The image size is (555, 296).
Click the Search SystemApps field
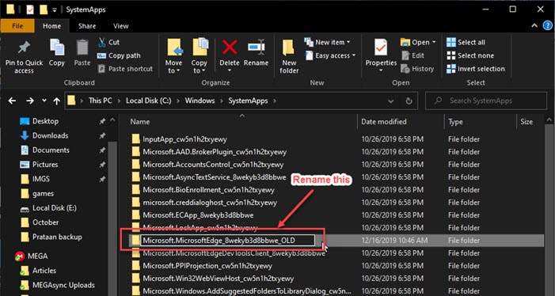pos(486,101)
